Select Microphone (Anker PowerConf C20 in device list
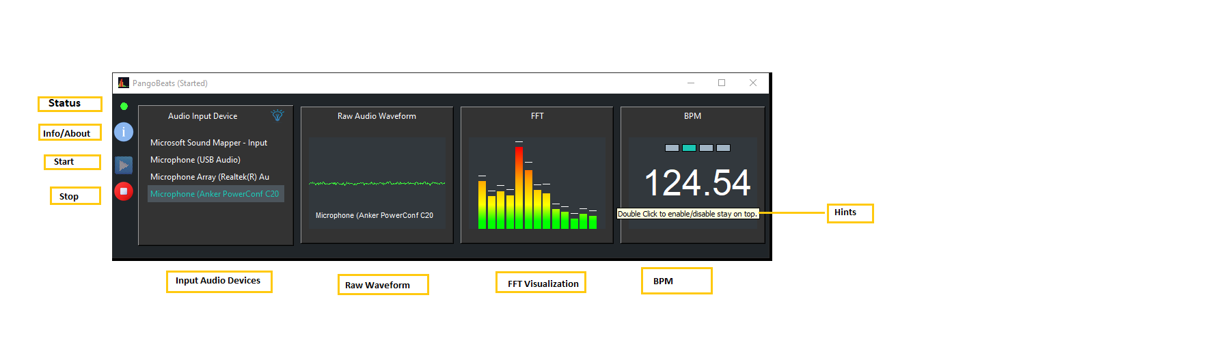1211x345 pixels. [x=215, y=194]
